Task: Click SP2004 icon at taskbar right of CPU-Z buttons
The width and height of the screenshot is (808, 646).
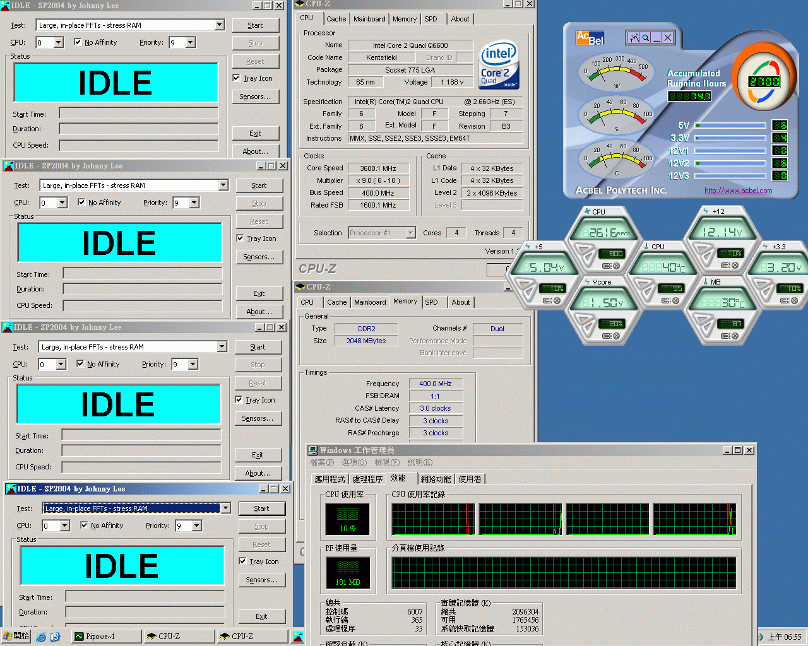Action: point(297,636)
